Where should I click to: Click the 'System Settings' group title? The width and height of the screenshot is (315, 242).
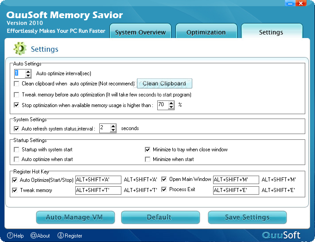[30, 119]
